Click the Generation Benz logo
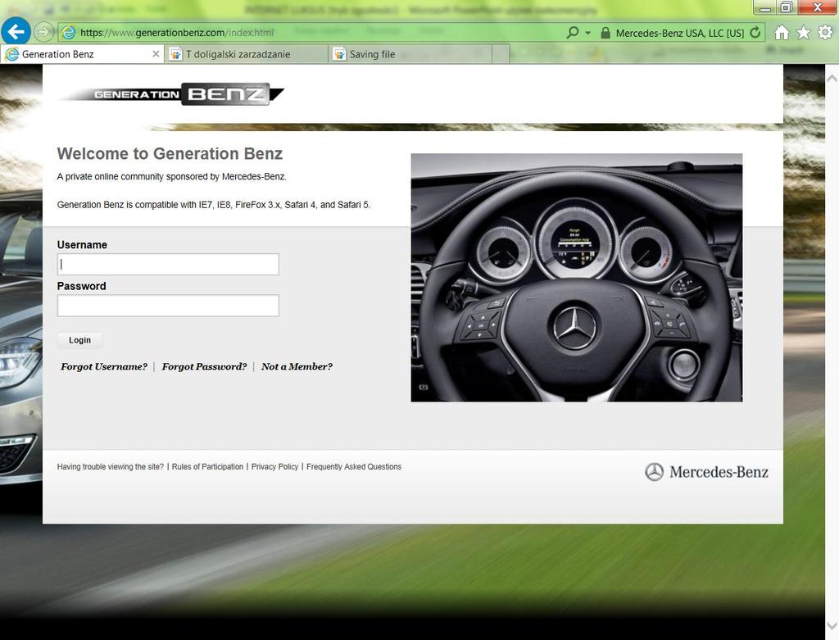This screenshot has height=640, width=839. tap(171, 94)
